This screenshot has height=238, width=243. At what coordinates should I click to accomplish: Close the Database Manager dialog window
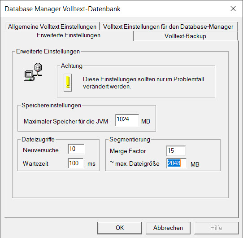tap(233, 9)
